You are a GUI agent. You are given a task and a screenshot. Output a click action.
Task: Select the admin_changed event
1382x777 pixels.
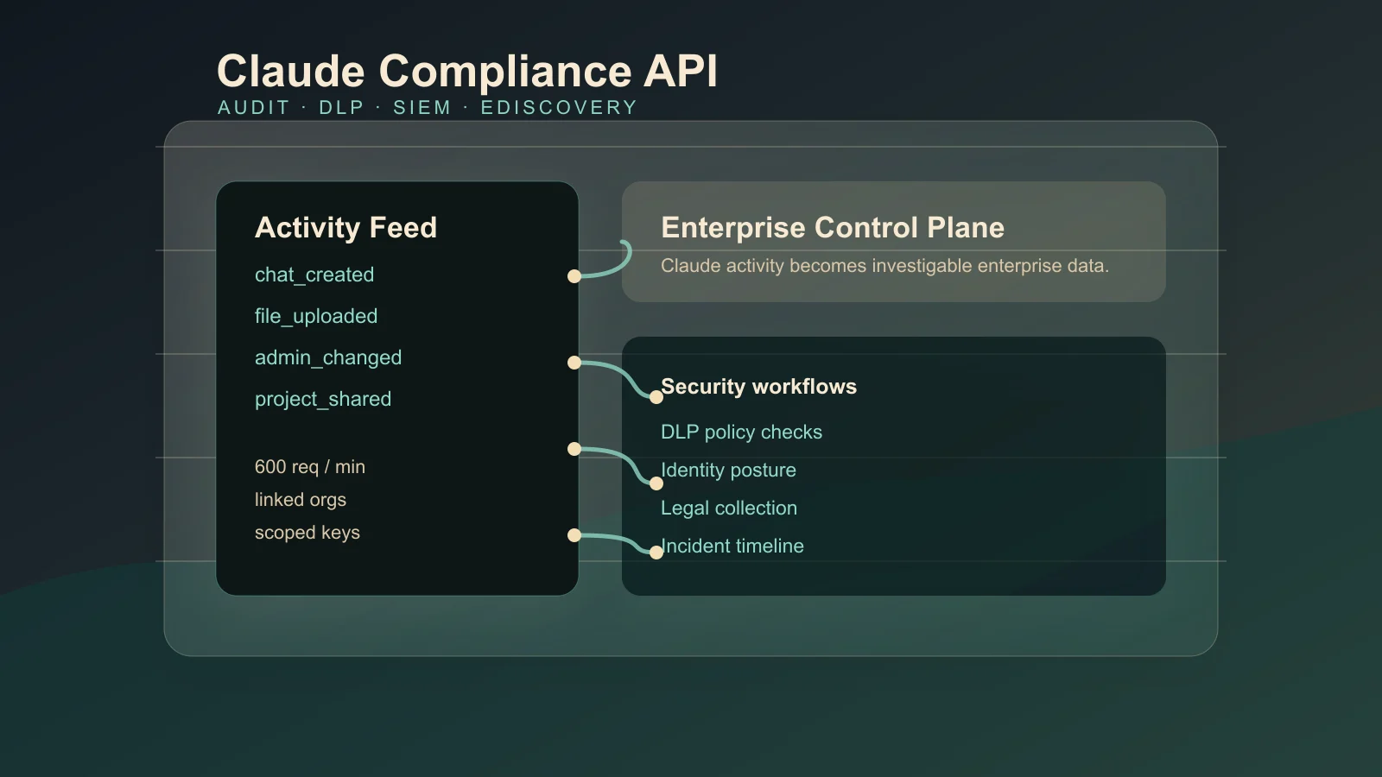click(x=328, y=357)
